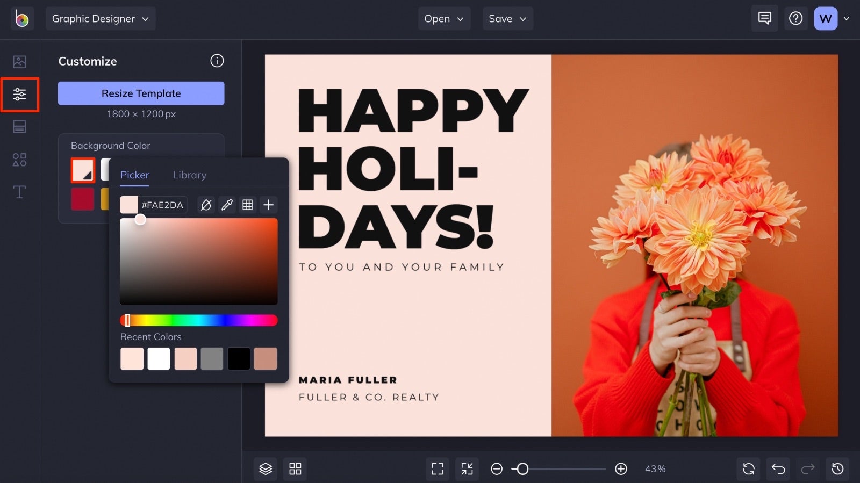Open the color grid swatches icon
The width and height of the screenshot is (860, 483).
point(248,205)
